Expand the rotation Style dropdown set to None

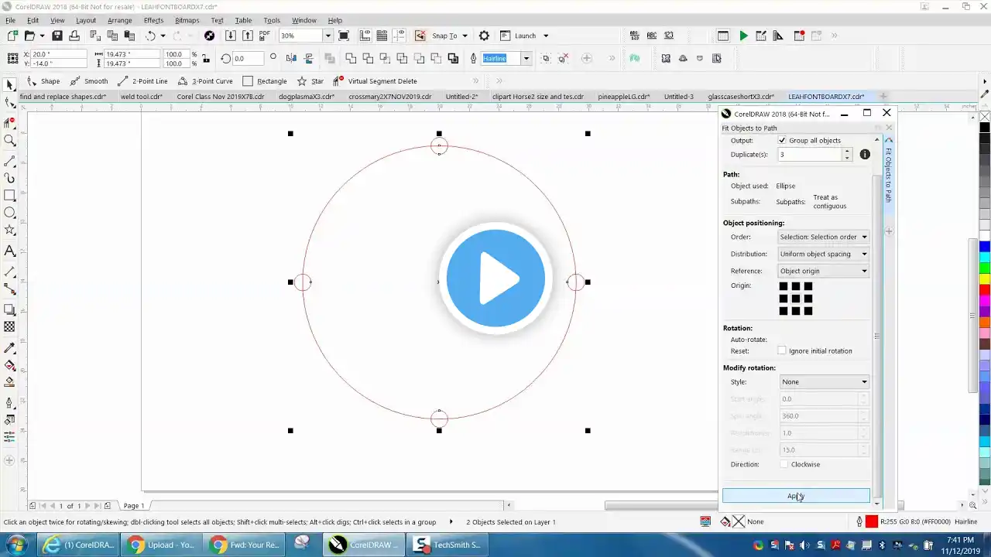823,382
